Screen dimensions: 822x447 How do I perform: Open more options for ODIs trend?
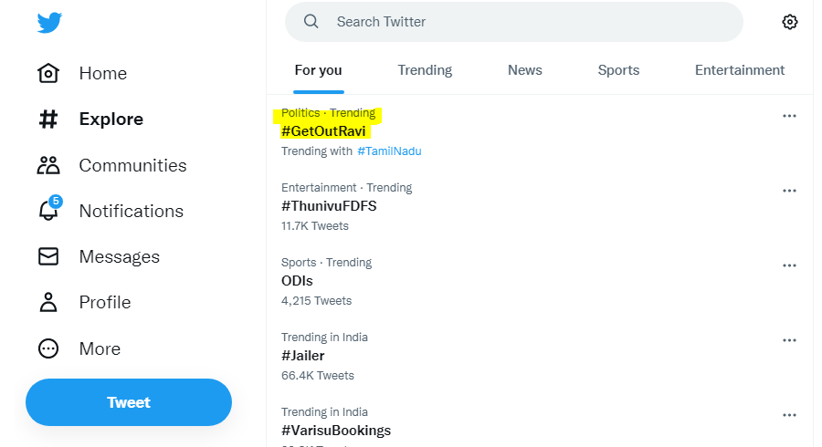[x=789, y=265]
